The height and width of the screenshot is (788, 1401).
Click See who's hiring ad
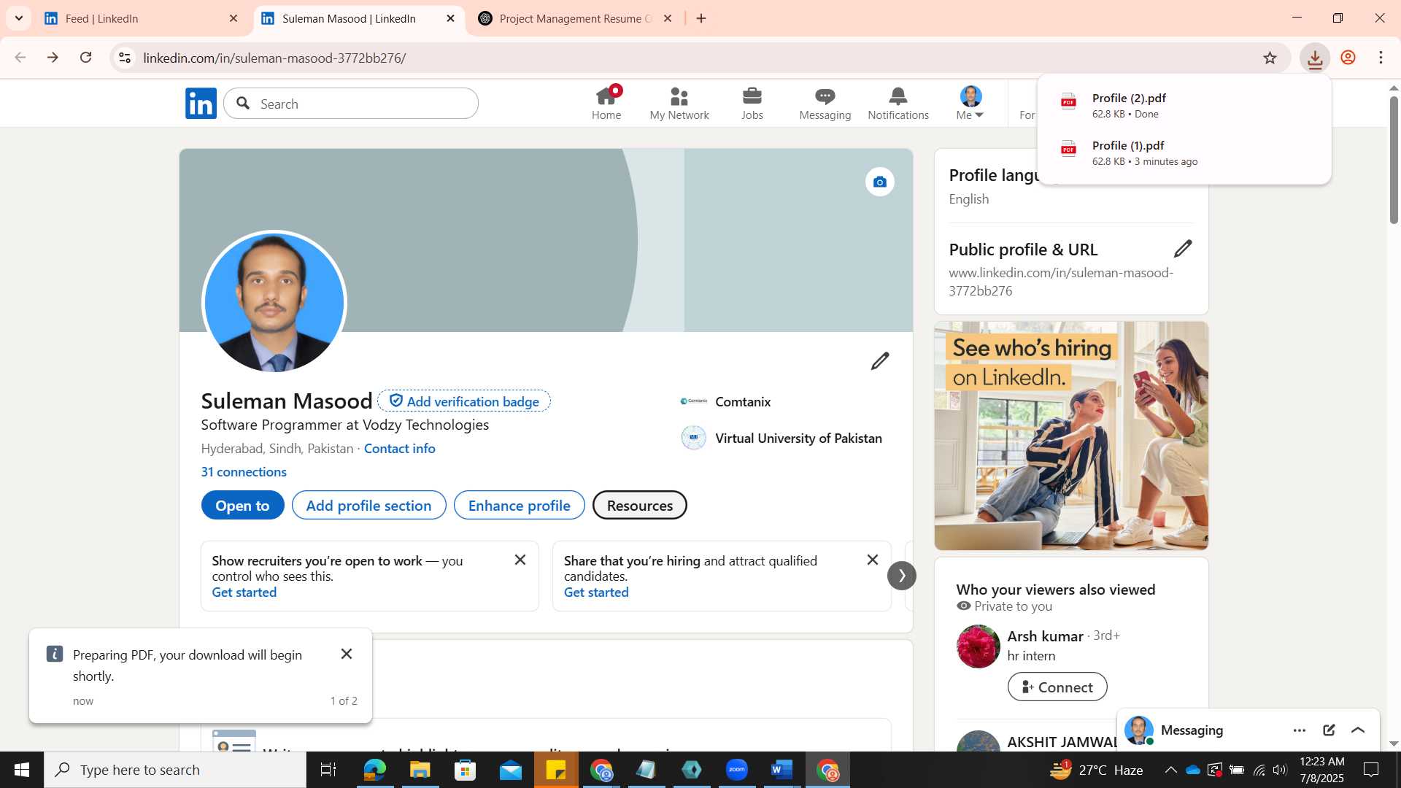[1071, 436]
